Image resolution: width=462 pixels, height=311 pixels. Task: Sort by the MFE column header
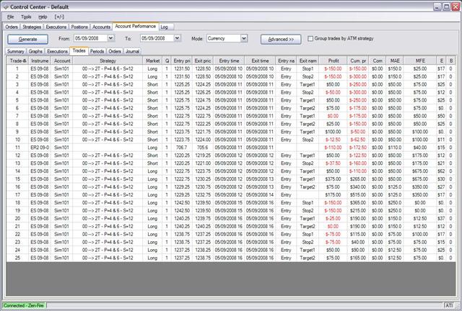(x=420, y=60)
